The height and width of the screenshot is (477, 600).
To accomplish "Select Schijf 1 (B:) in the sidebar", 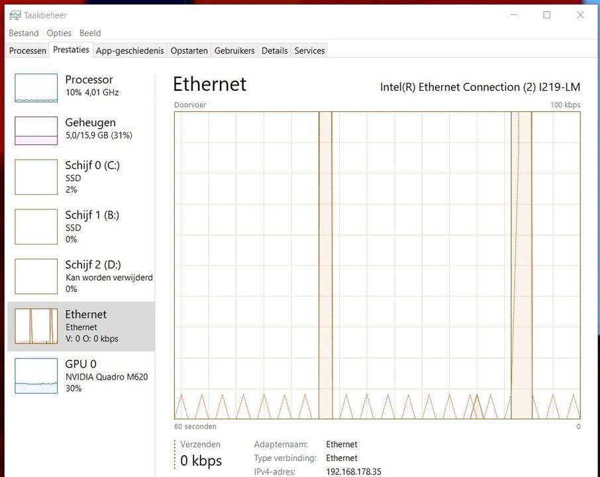I will [x=92, y=215].
